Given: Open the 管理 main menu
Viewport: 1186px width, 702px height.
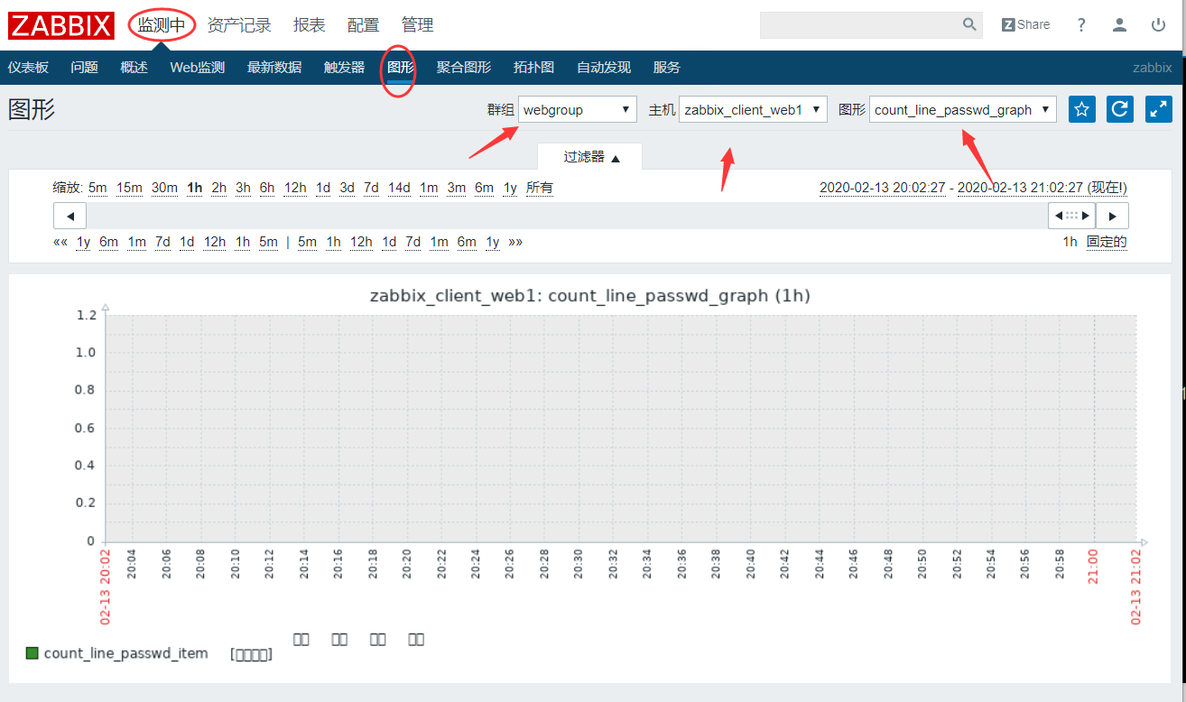Looking at the screenshot, I should [418, 25].
